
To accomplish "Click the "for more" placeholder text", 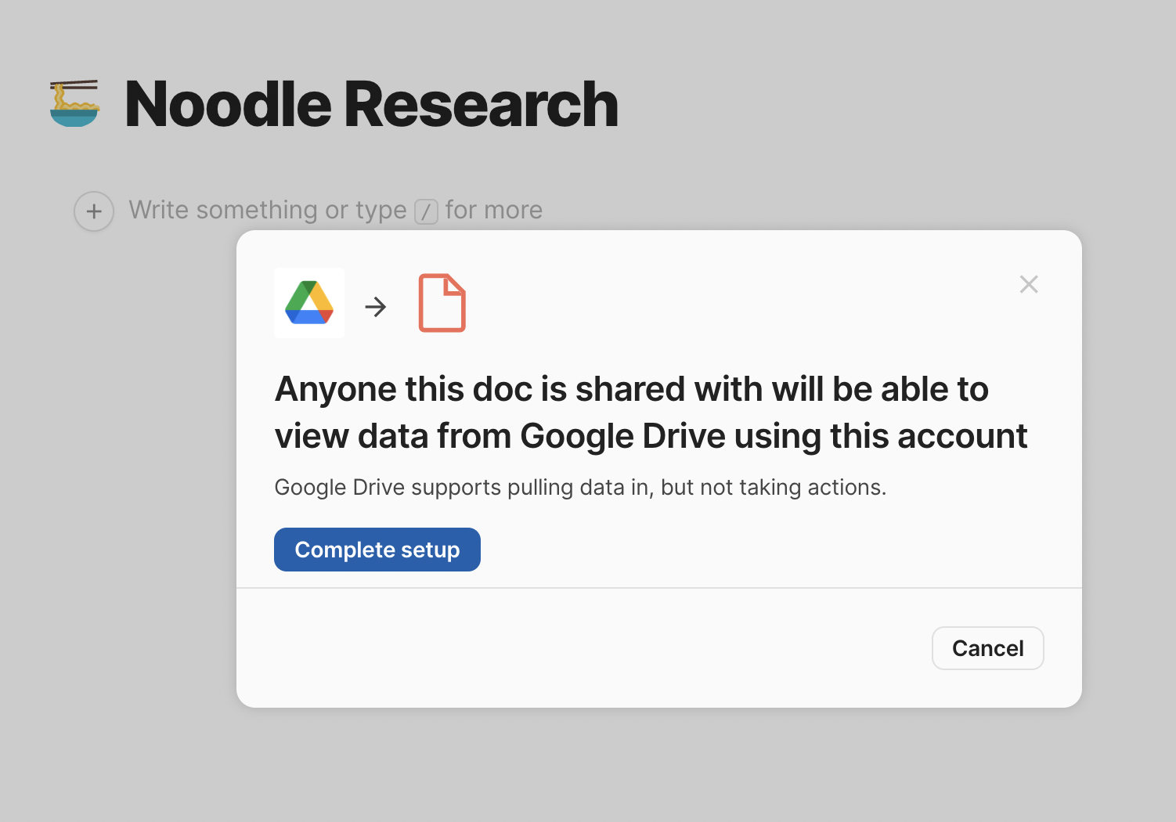I will pyautogui.click(x=494, y=210).
